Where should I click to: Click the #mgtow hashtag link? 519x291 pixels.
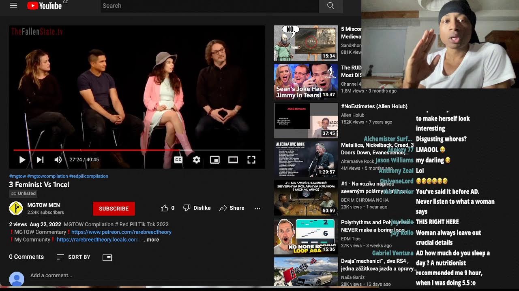coord(17,176)
